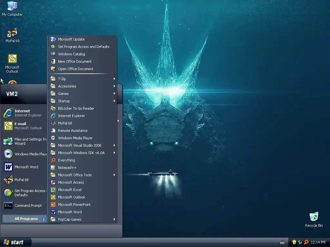Click the taskbar clock showing 12:14 PM
The height and width of the screenshot is (247, 330).
pyautogui.click(x=318, y=242)
